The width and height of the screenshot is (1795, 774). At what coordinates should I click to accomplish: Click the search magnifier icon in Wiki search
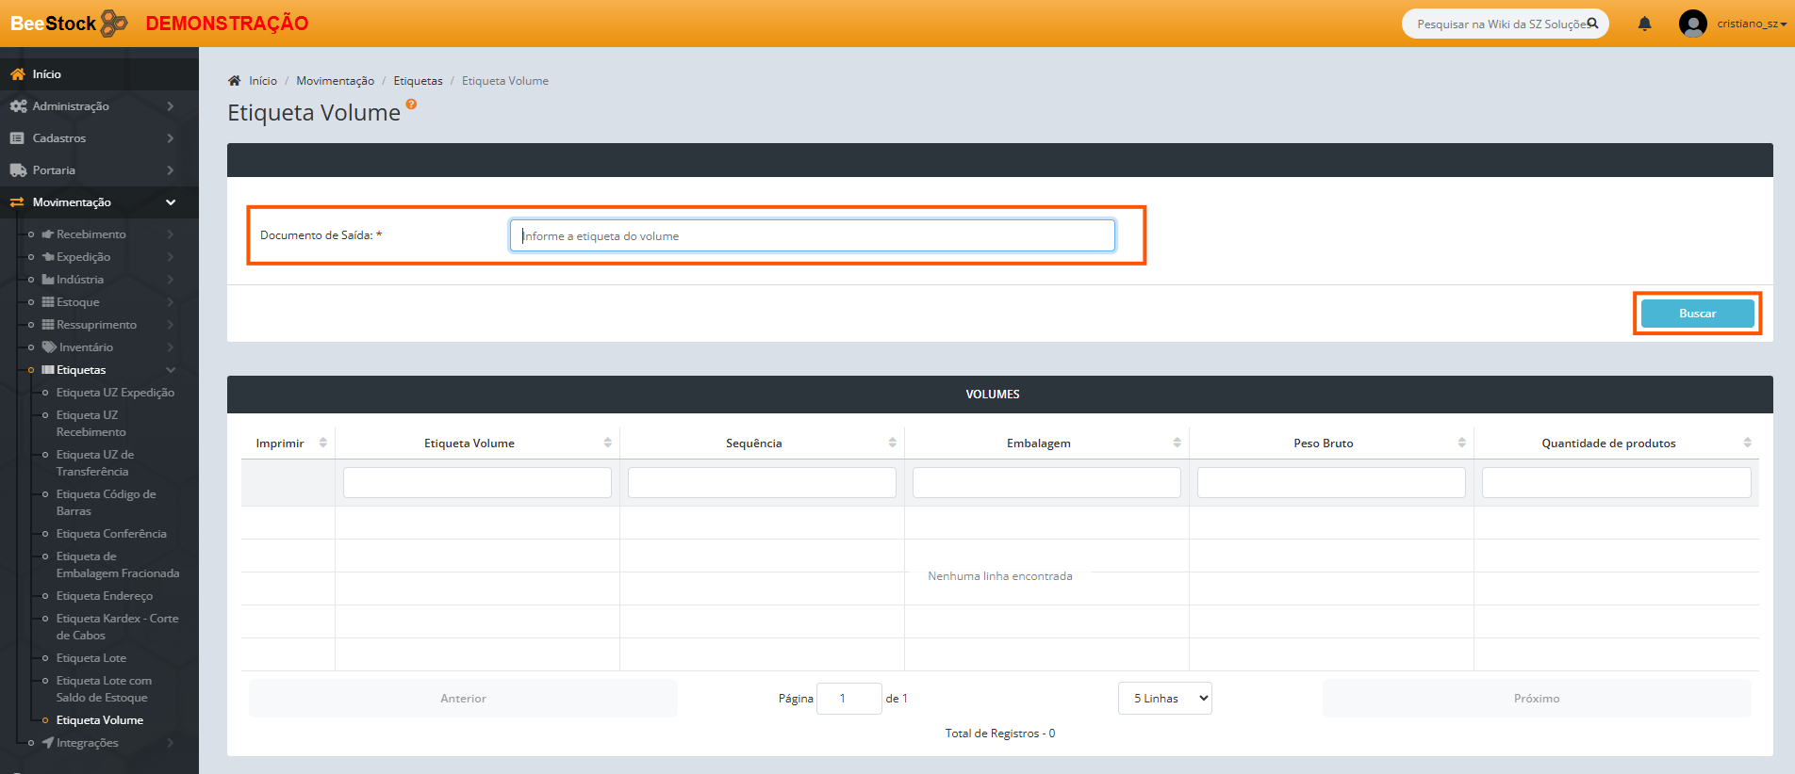[1592, 24]
